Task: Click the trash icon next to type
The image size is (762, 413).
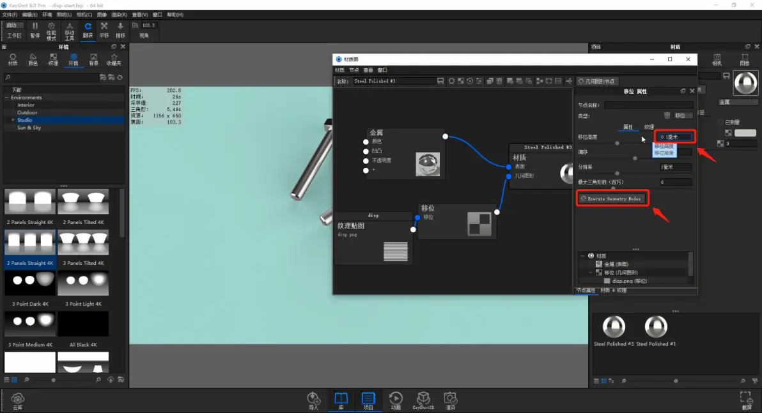Action: coord(667,116)
